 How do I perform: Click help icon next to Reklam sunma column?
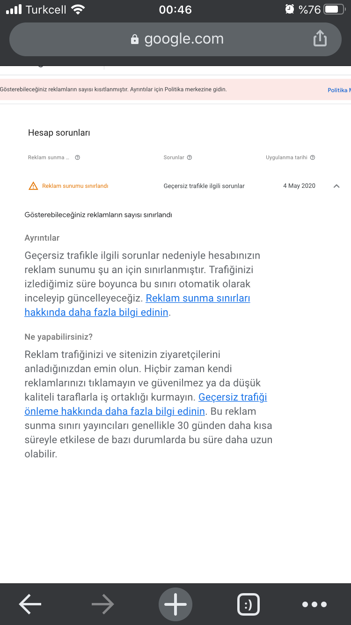tap(78, 157)
